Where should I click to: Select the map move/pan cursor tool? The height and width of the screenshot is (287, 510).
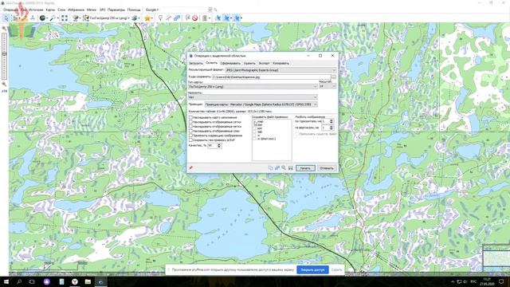6,18
